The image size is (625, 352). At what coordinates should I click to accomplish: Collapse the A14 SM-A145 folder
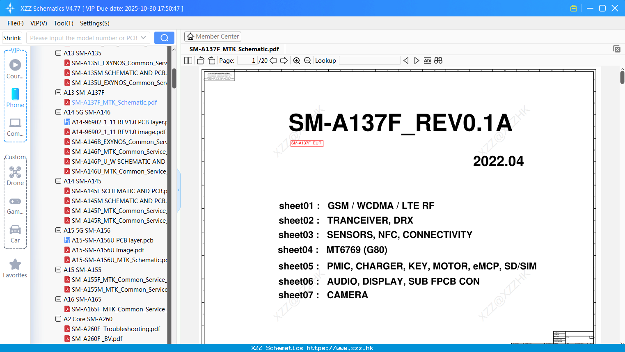click(58, 181)
